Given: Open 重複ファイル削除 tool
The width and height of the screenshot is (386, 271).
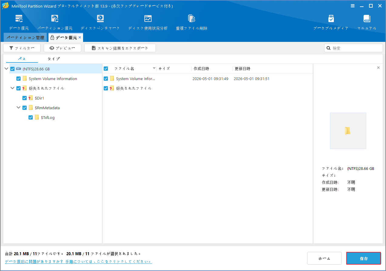Looking at the screenshot, I should click(192, 22).
